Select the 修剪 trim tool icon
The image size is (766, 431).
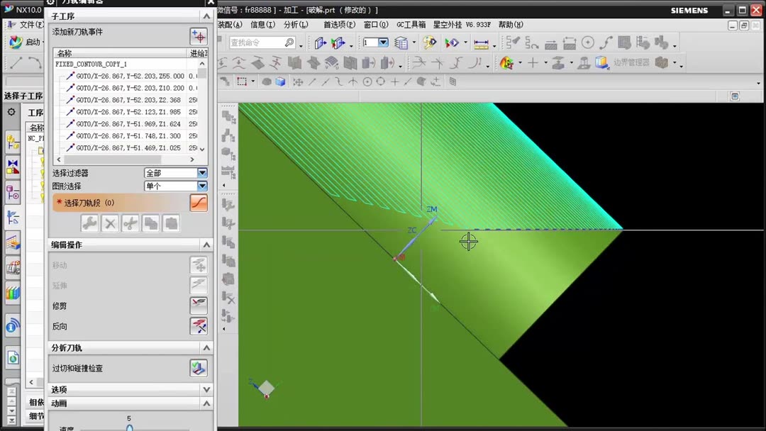pos(199,305)
